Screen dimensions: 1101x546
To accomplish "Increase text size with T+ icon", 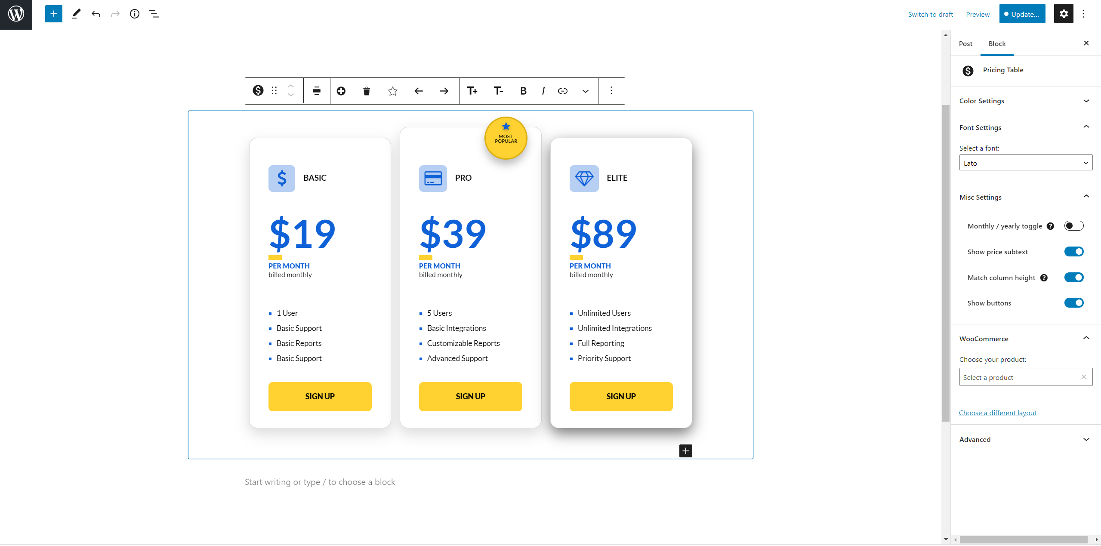I will coord(472,91).
